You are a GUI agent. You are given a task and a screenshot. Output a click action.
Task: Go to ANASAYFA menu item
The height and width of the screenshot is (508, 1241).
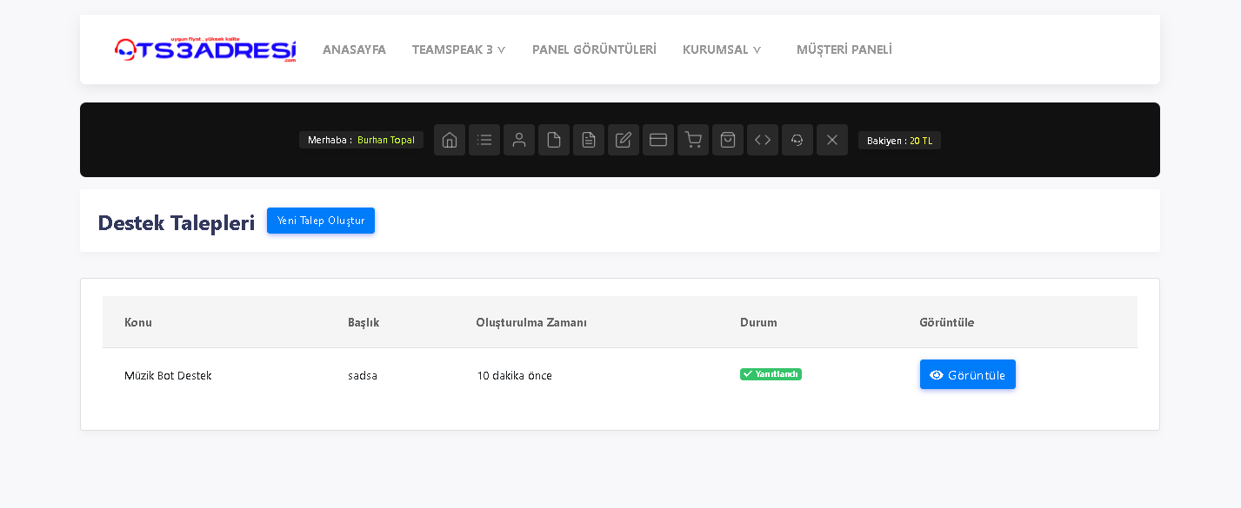(x=354, y=49)
